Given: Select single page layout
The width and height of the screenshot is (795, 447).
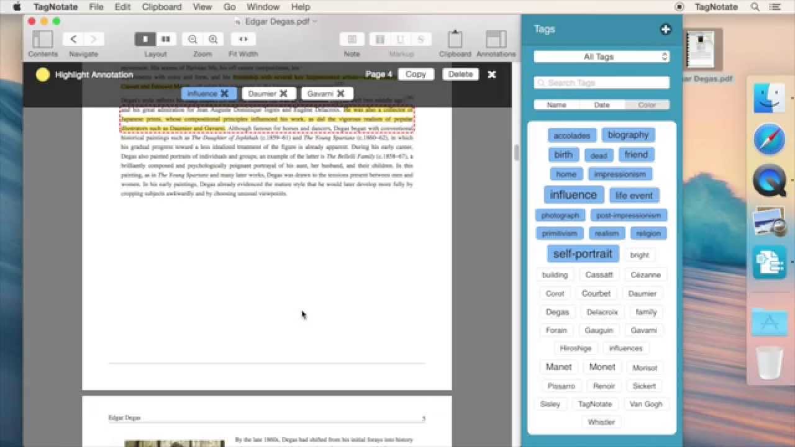Looking at the screenshot, I should 145,39.
